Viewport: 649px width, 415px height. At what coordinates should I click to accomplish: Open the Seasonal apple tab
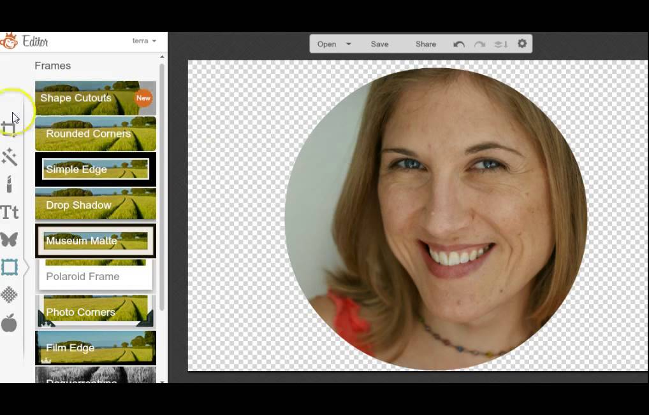click(9, 323)
